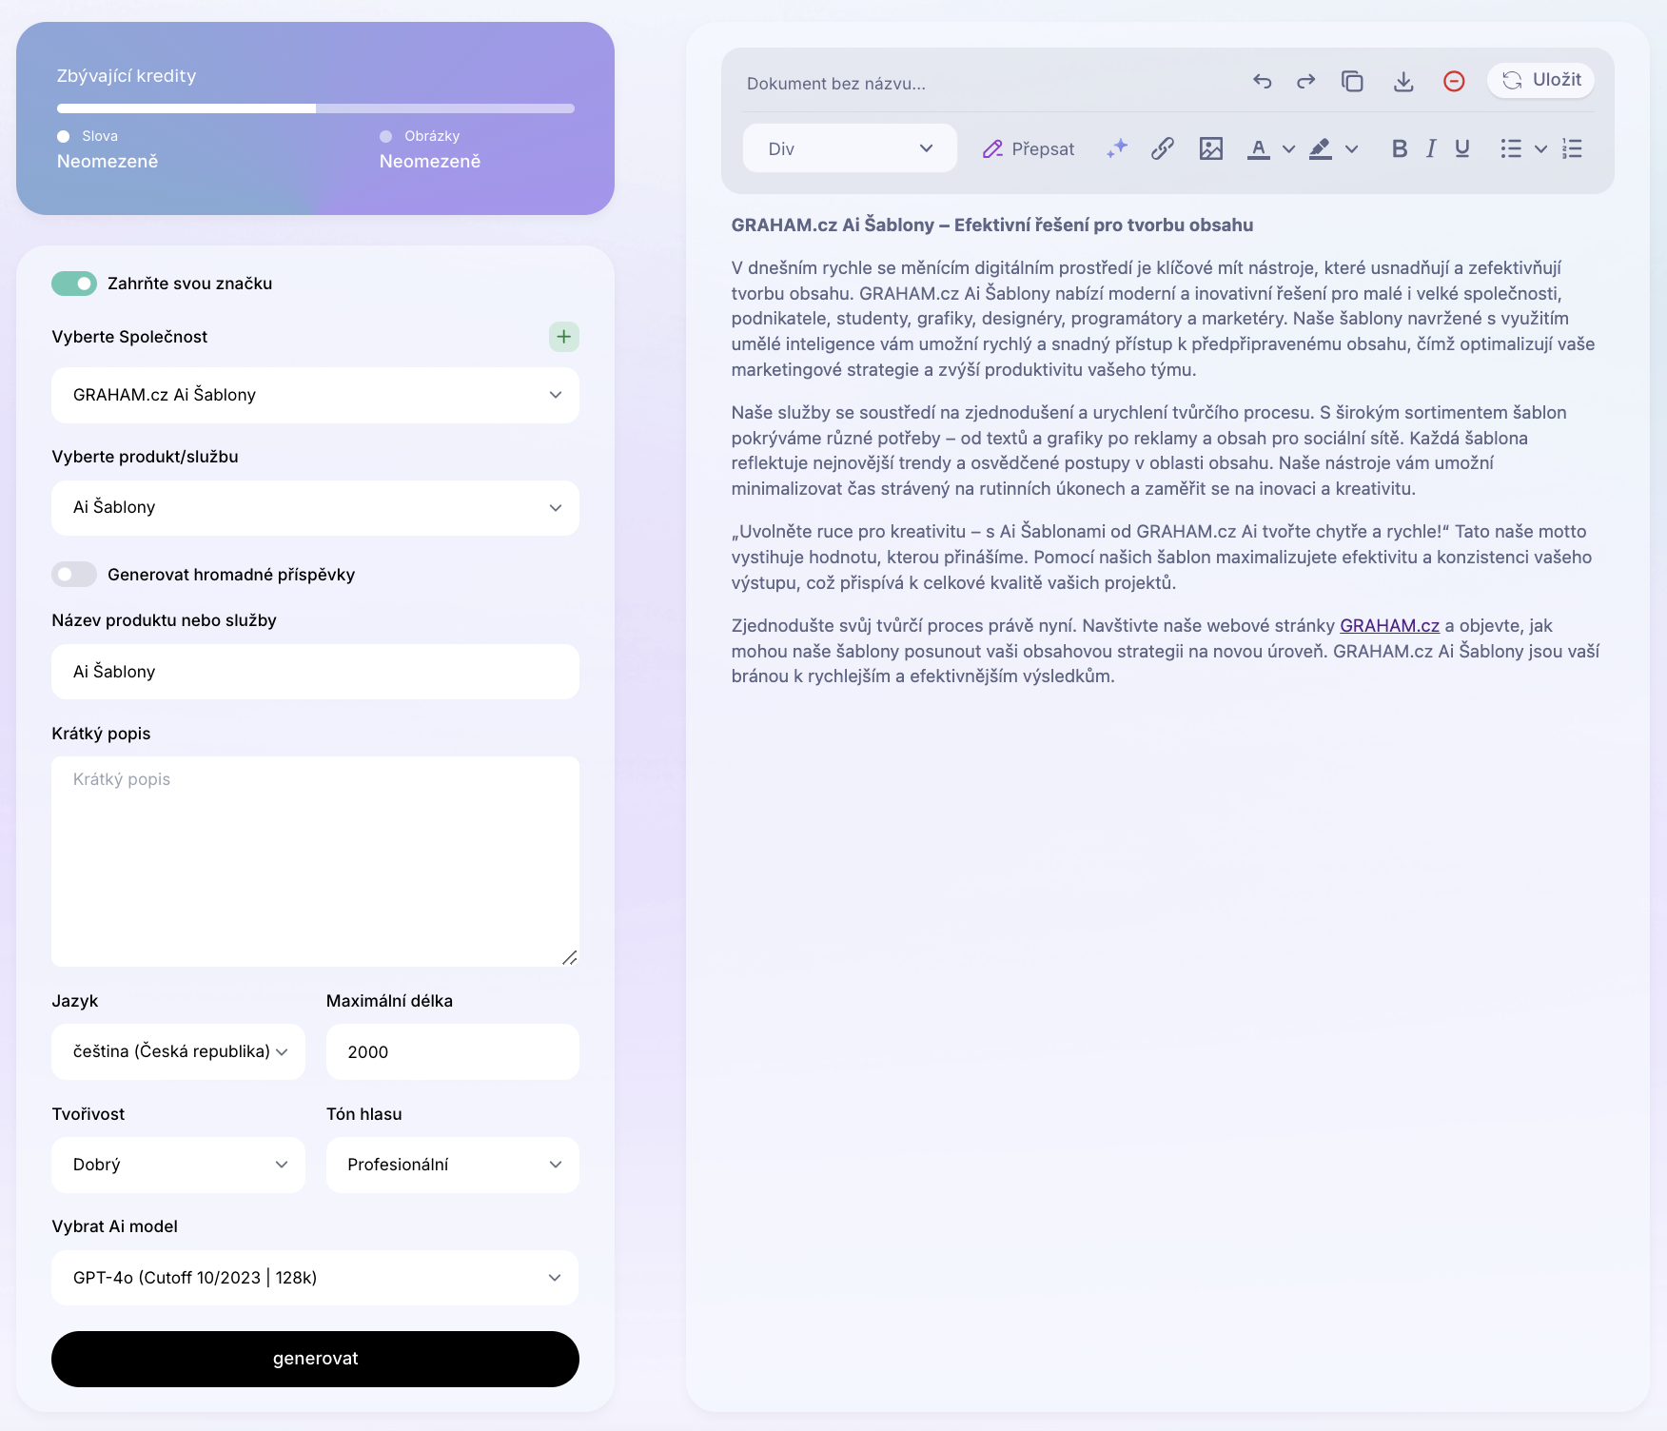Click the generovat button

(315, 1359)
